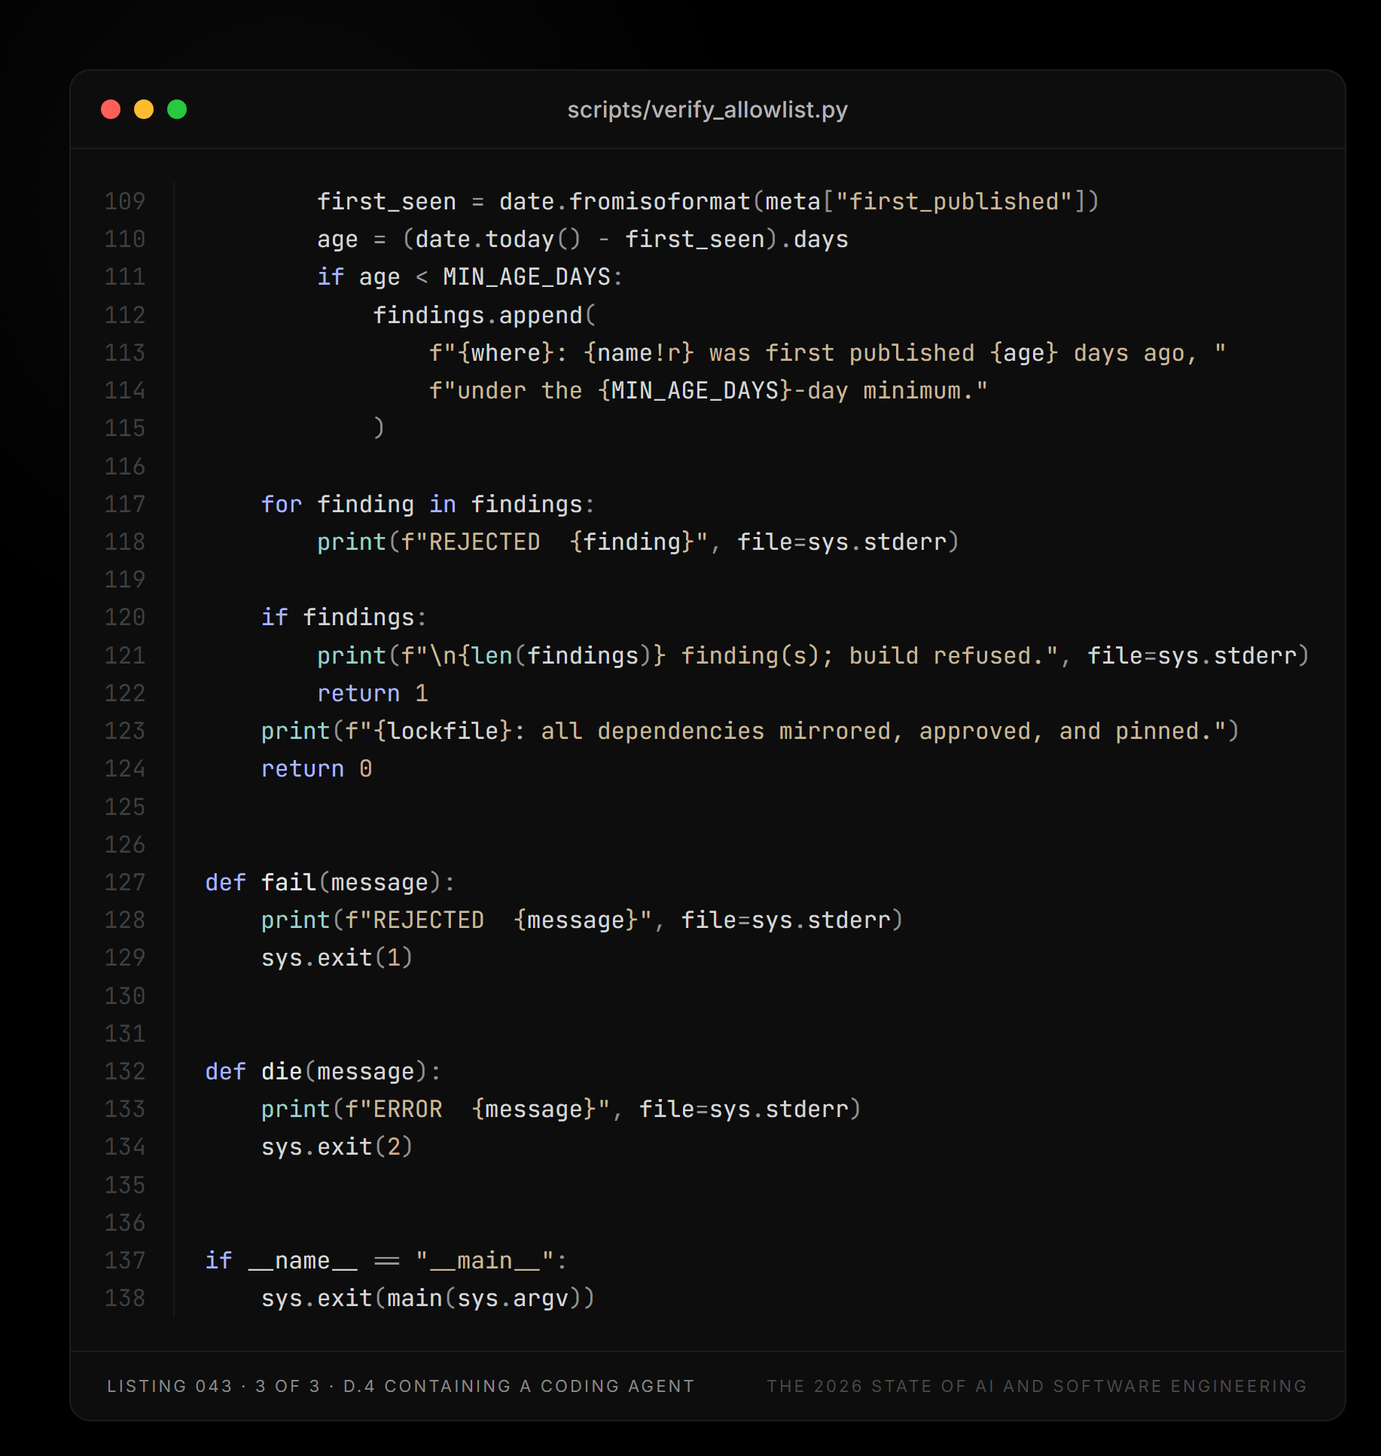Image resolution: width=1381 pixels, height=1456 pixels.
Task: Click the 'findings.append(' call
Action: point(484,315)
